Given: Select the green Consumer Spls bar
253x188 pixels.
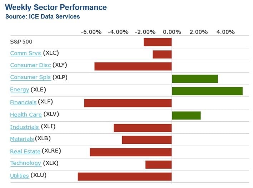Looking at the screenshot, I should pos(195,79).
